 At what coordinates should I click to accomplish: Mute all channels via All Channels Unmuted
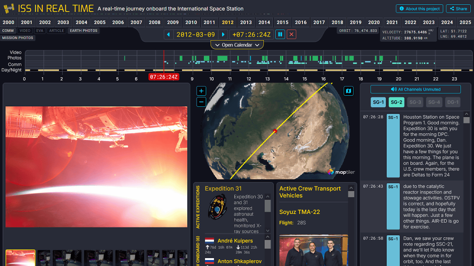[416, 89]
